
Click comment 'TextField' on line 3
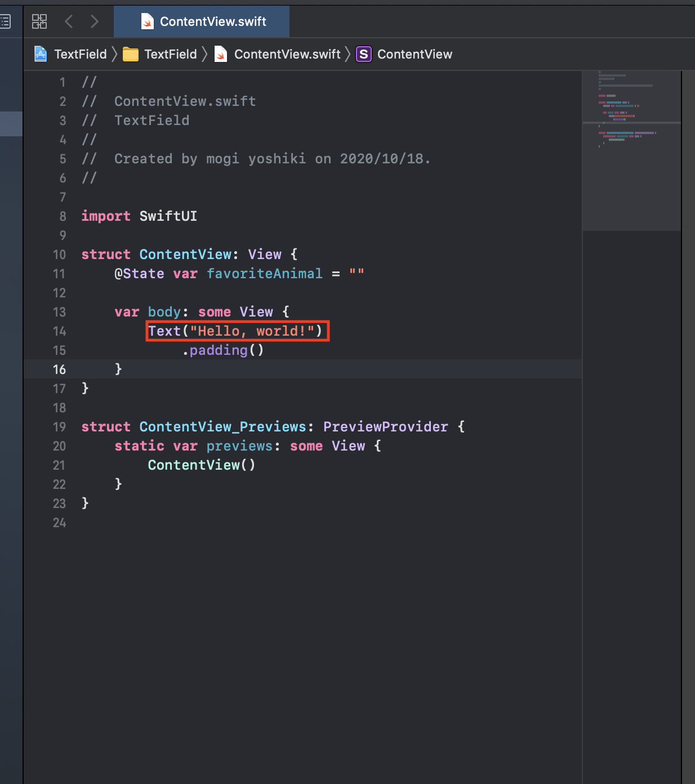click(152, 121)
